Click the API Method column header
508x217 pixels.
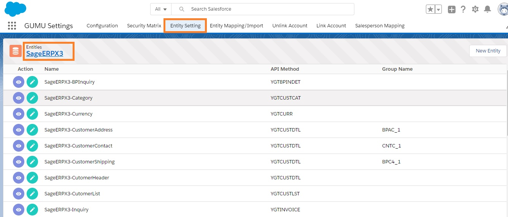(x=285, y=69)
